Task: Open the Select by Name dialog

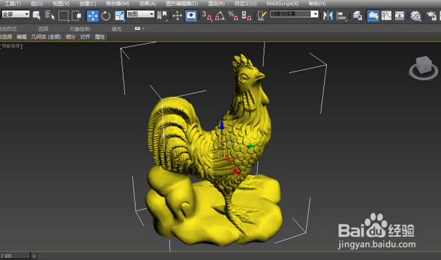Action: pyautogui.click(x=50, y=15)
